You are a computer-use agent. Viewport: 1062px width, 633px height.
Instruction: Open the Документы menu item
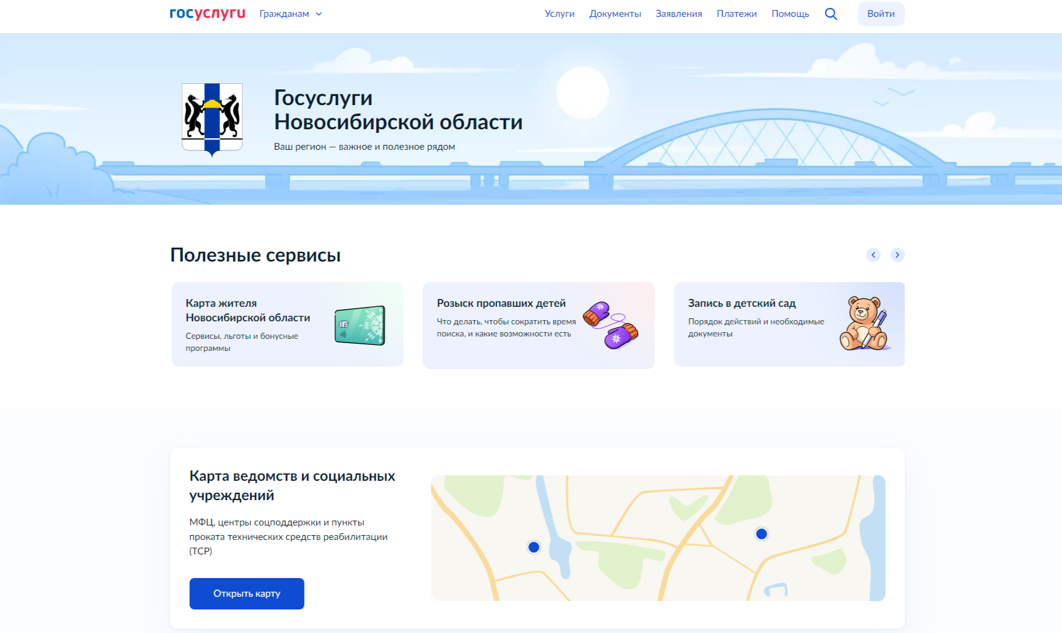click(615, 14)
